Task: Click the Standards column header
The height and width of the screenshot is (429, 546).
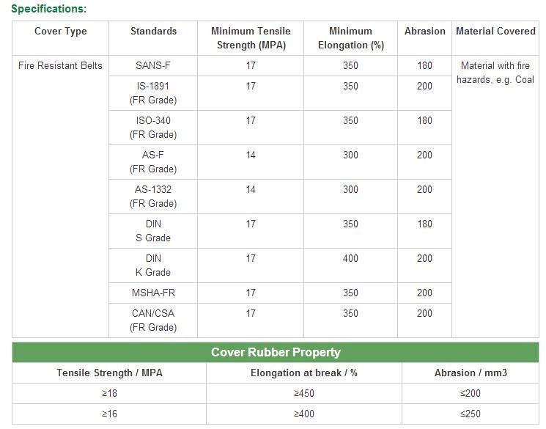Action: pyautogui.click(x=153, y=31)
